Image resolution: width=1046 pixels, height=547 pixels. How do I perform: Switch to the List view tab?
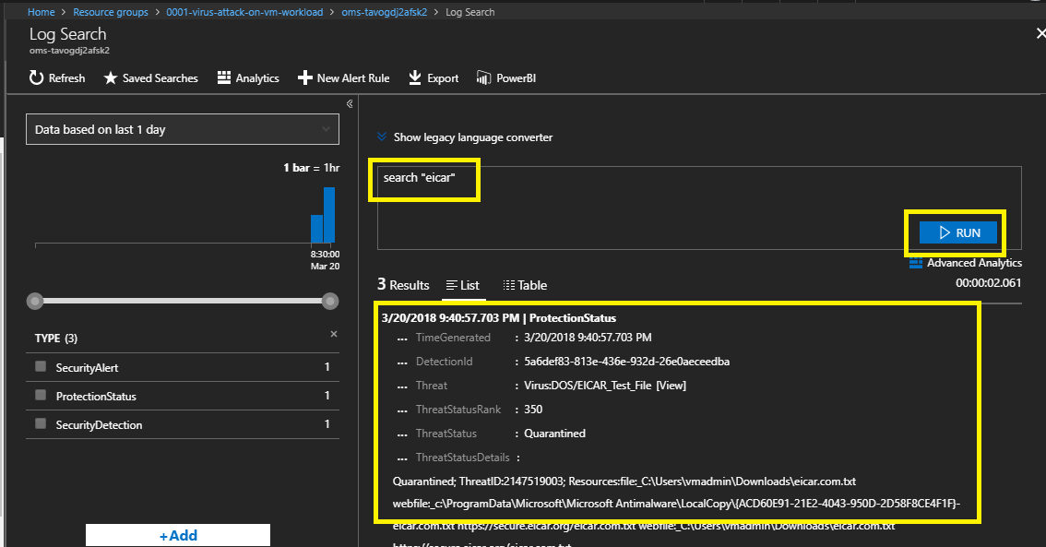click(463, 286)
